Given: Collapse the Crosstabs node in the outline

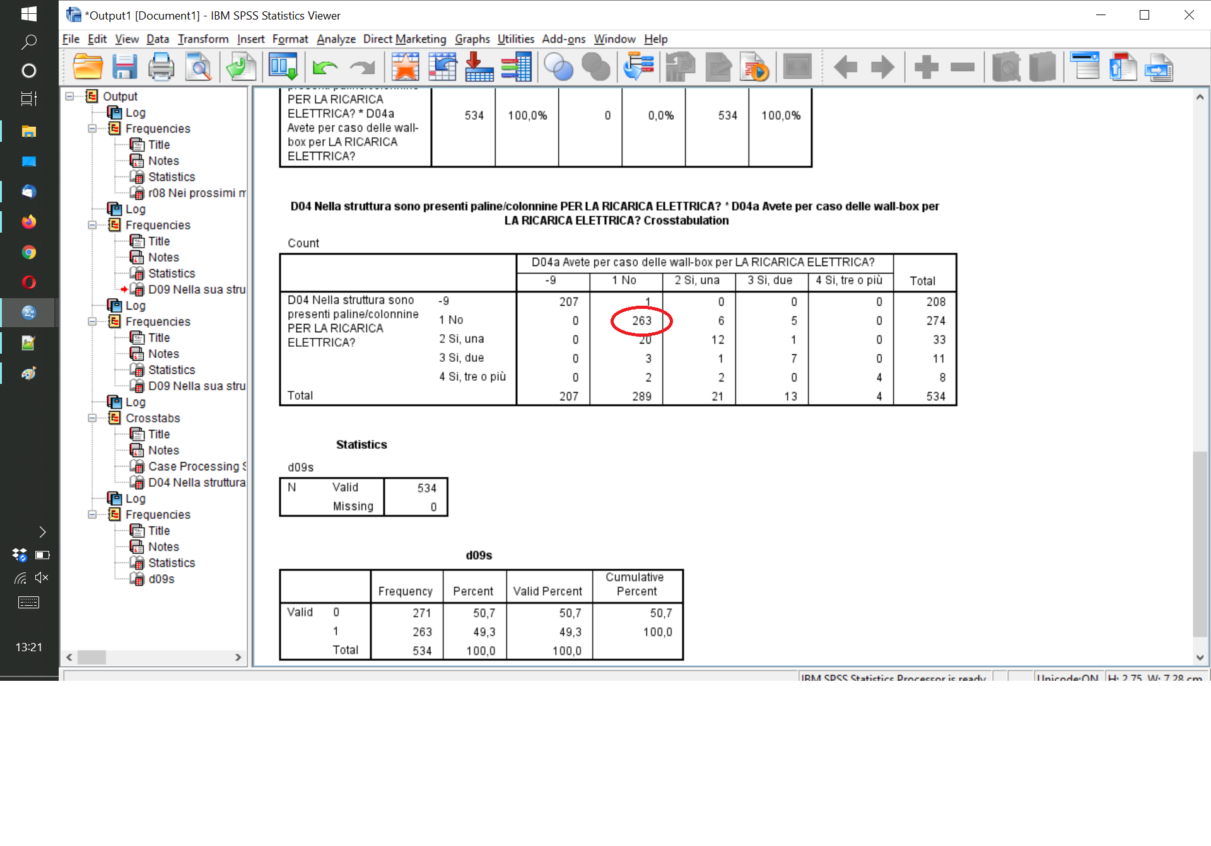Looking at the screenshot, I should [93, 418].
